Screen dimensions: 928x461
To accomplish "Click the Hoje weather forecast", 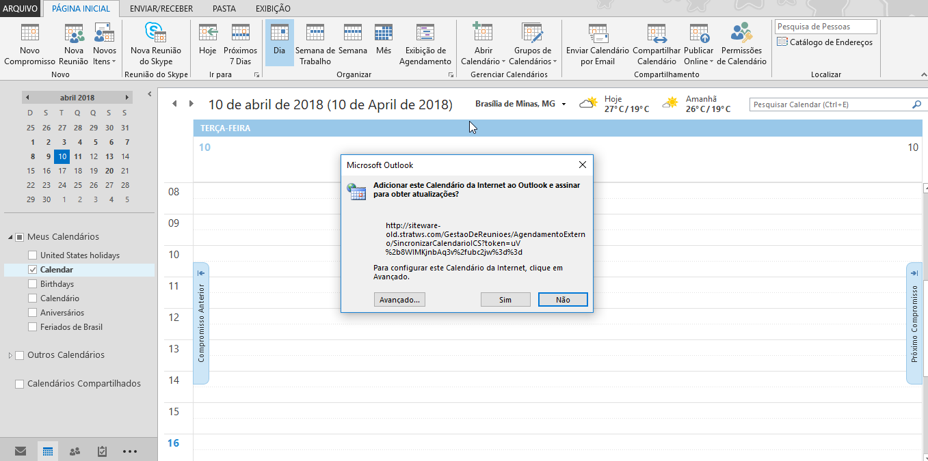I will click(x=614, y=104).
